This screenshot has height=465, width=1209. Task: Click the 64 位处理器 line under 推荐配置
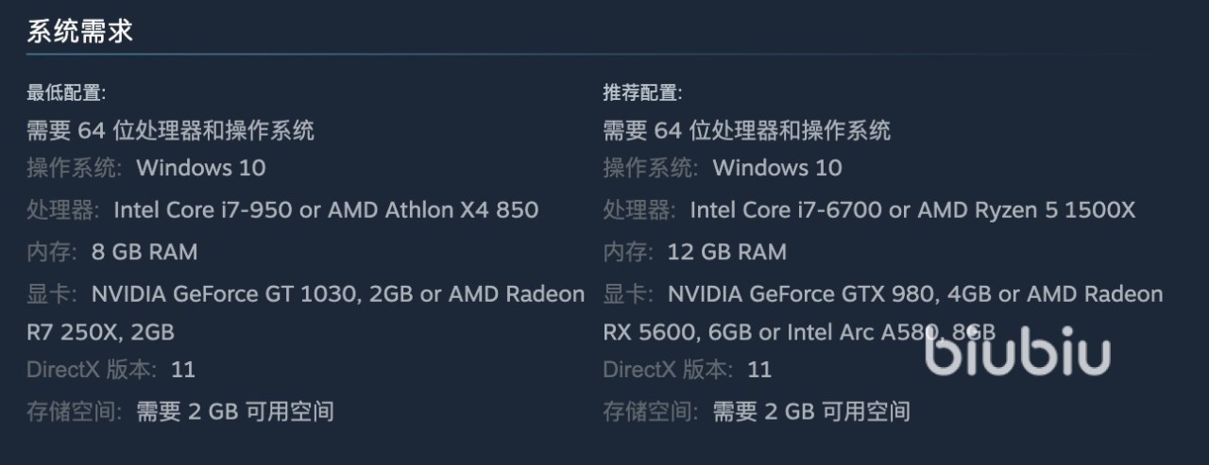click(747, 129)
